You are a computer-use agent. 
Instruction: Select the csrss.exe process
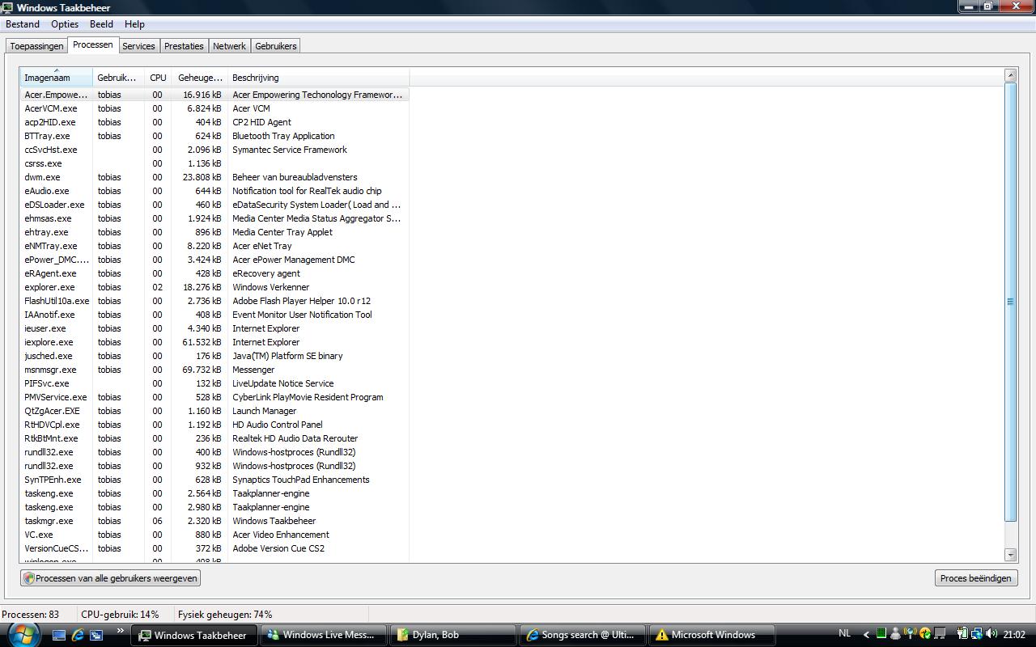214,163
